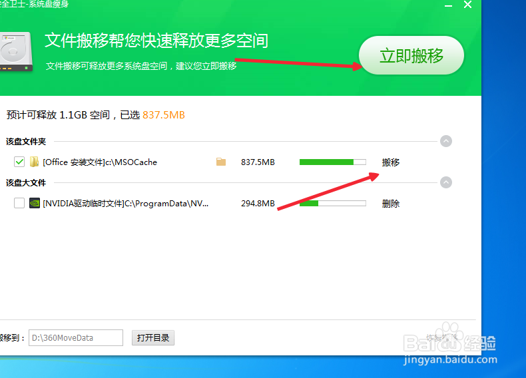Viewport: 526px width, 378px height.
Task: Collapse the 该盘大文件 section
Action: [446, 182]
